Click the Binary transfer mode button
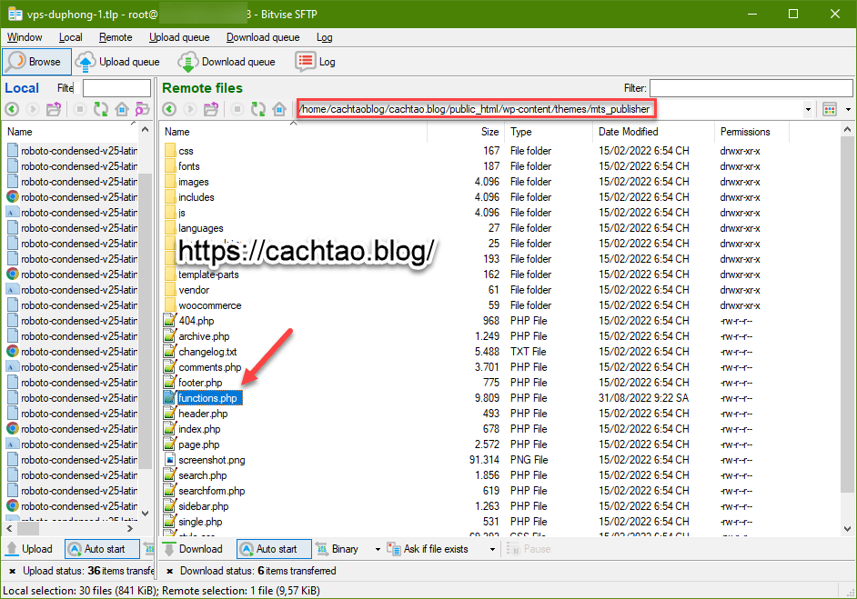 (338, 549)
